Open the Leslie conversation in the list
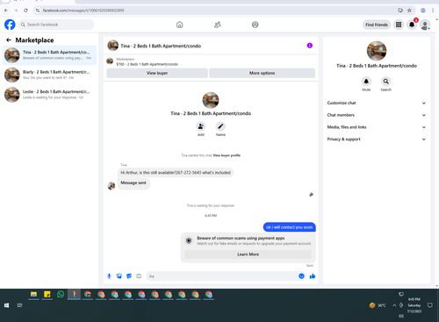The image size is (439, 322). (49, 95)
